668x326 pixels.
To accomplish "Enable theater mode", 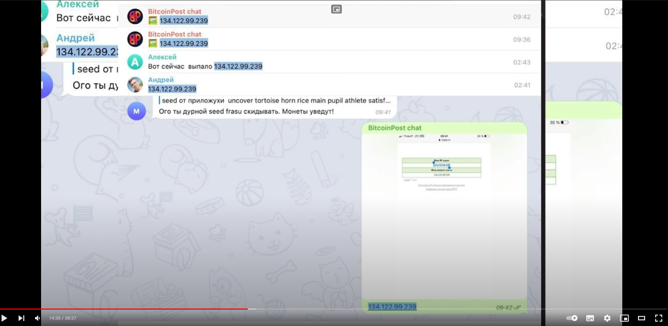I will click(642, 318).
